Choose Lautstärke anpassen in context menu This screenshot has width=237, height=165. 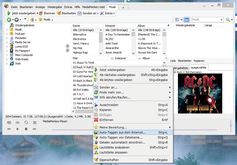(133, 152)
